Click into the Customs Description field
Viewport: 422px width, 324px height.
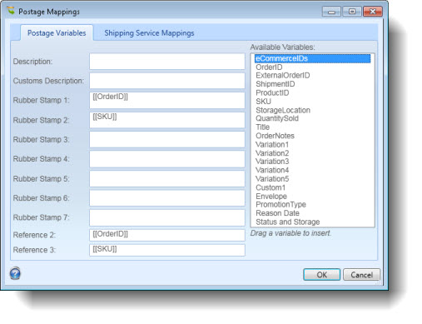pos(167,81)
